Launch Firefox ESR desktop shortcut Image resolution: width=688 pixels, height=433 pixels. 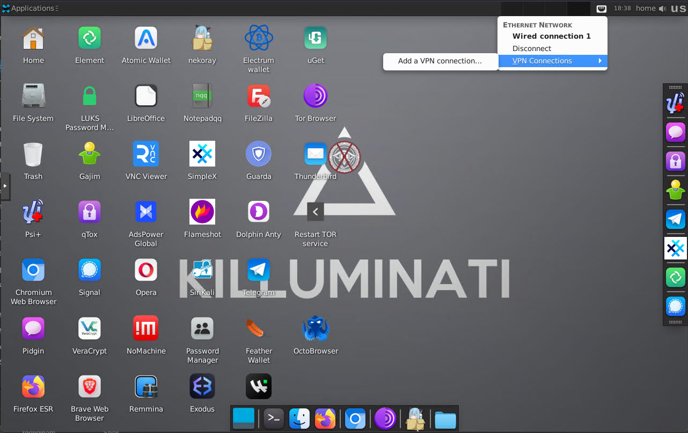tap(33, 386)
